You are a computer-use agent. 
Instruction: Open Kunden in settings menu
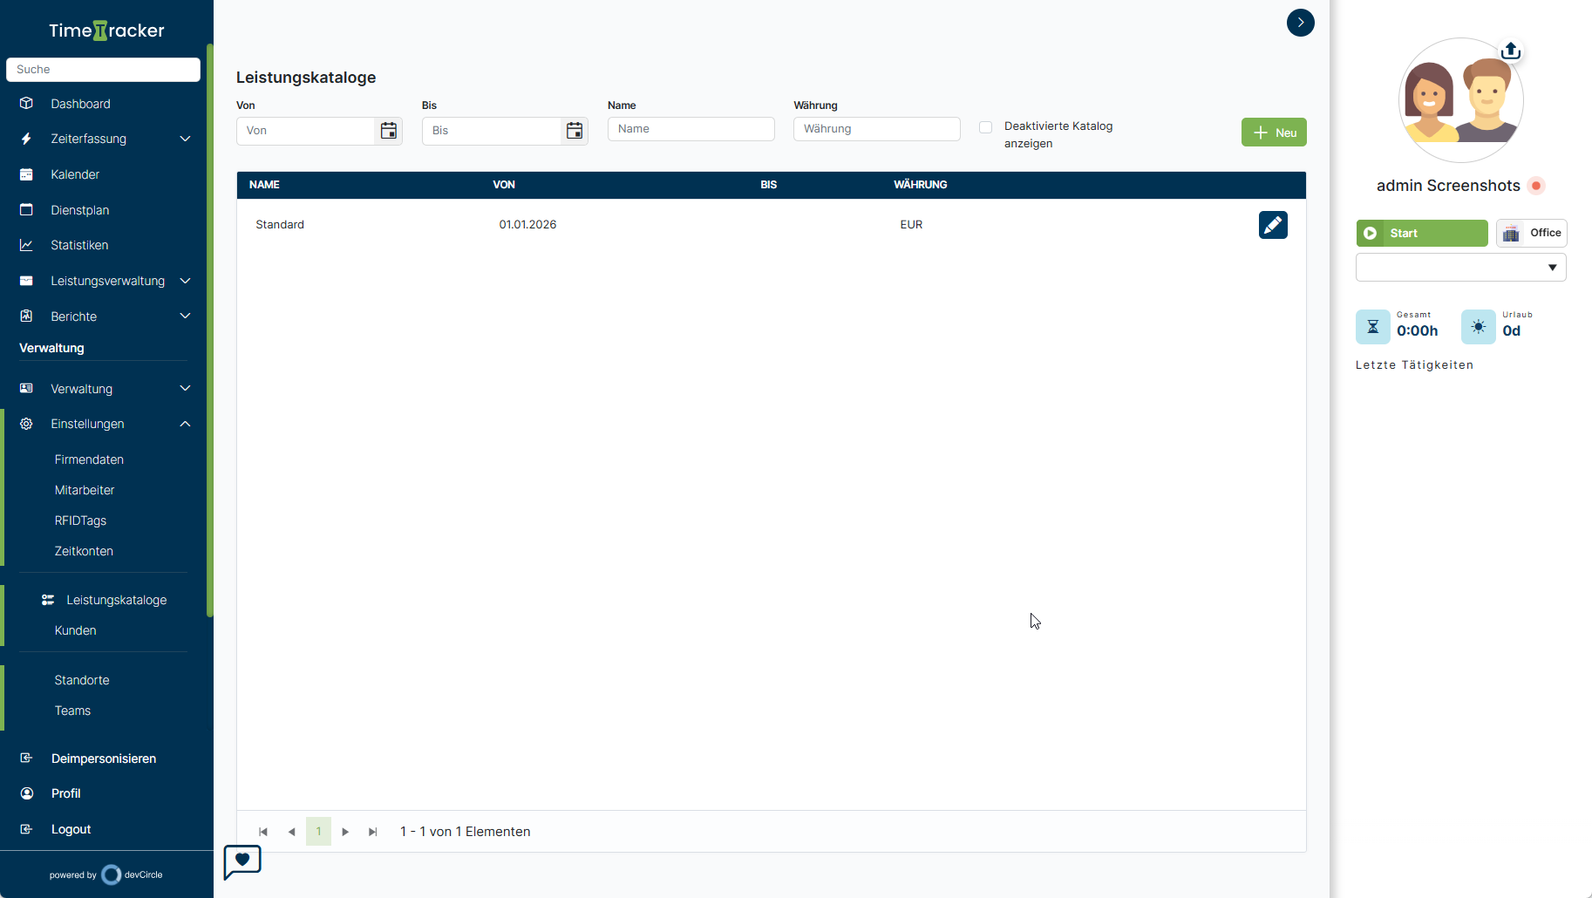(75, 630)
